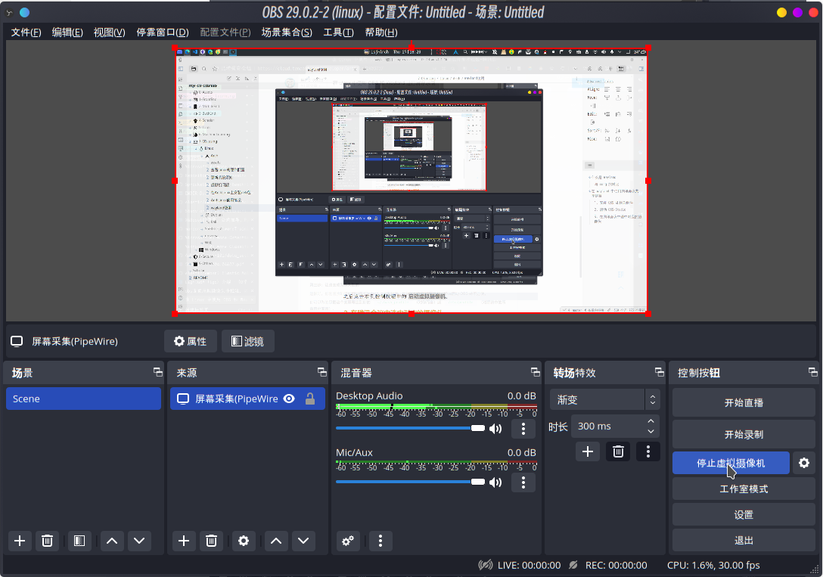Toggle lock on 屏幕采集 source
The image size is (823, 577).
tap(309, 399)
